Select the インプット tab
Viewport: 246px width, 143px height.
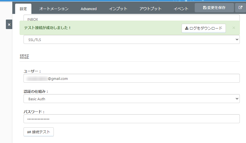coord(118,9)
